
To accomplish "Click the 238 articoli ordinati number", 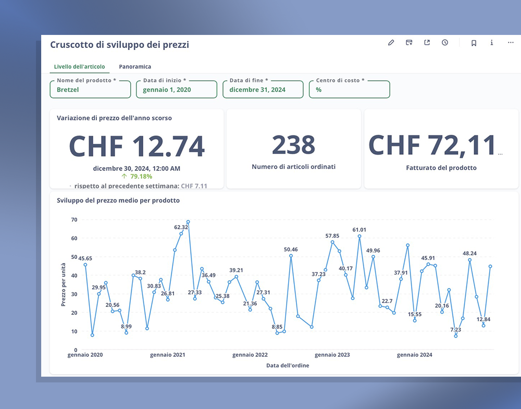I will tap(293, 145).
